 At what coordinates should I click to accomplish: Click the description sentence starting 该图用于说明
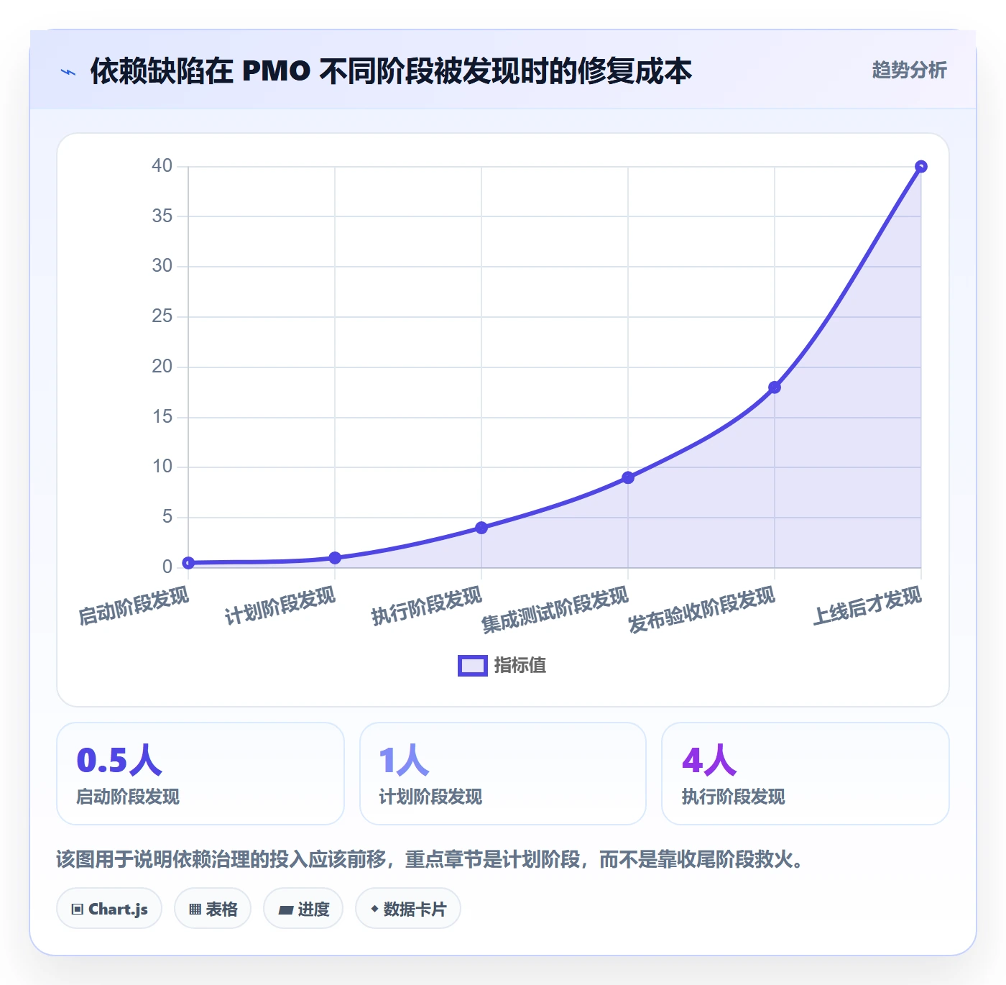click(x=430, y=859)
